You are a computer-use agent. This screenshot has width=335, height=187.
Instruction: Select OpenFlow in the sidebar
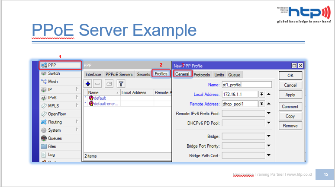click(60, 114)
